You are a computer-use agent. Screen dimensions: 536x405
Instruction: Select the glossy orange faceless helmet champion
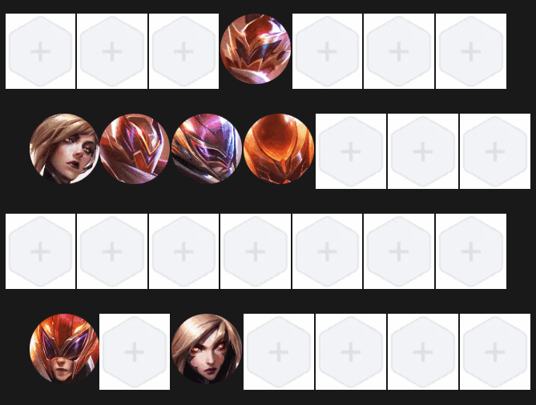coord(279,149)
